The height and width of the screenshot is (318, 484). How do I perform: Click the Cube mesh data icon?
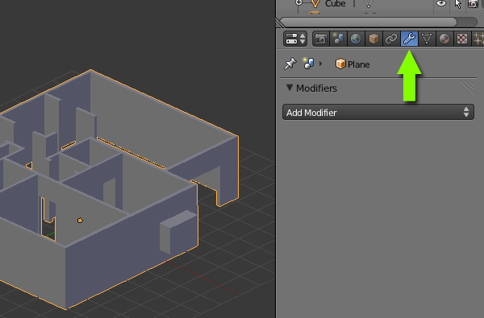[369, 3]
